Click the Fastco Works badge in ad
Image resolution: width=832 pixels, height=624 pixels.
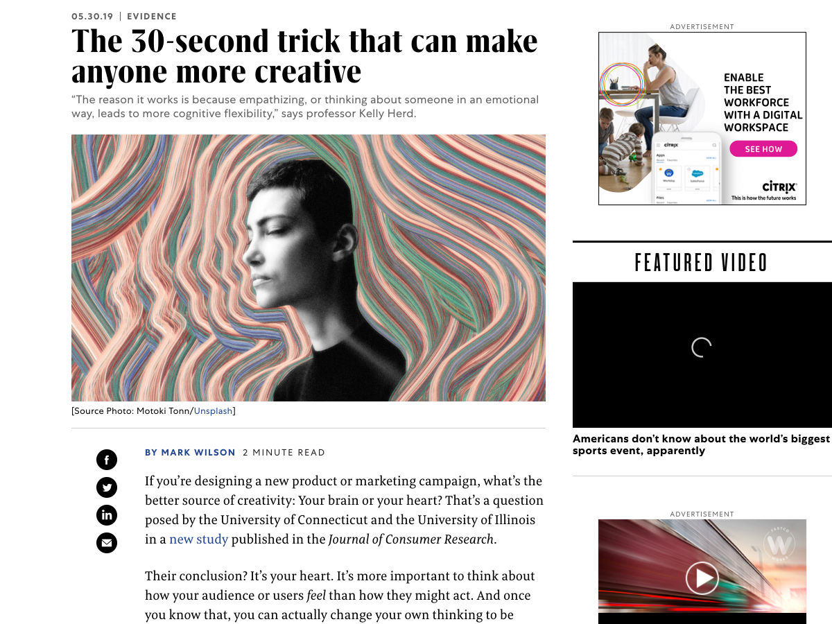pos(779,543)
